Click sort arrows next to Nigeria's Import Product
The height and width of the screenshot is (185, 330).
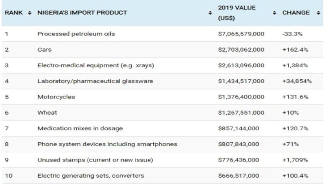210,13
